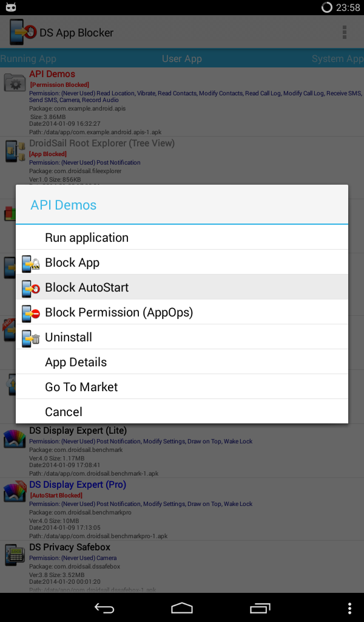The width and height of the screenshot is (364, 622).
Task: Tap the DS App Blocker logo icon
Action: [x=22, y=32]
